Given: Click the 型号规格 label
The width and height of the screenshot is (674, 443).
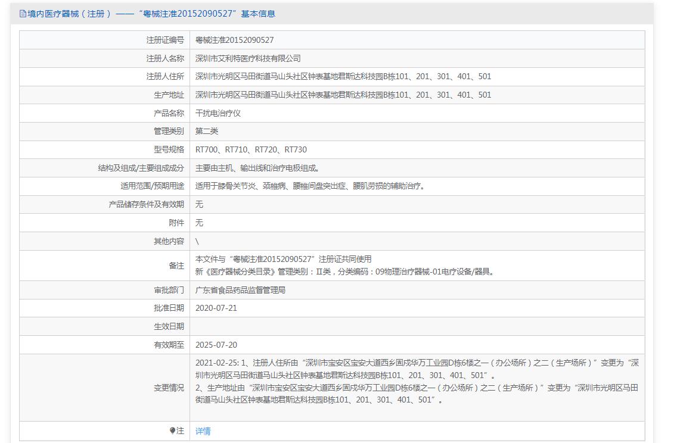Looking at the screenshot, I should 169,149.
